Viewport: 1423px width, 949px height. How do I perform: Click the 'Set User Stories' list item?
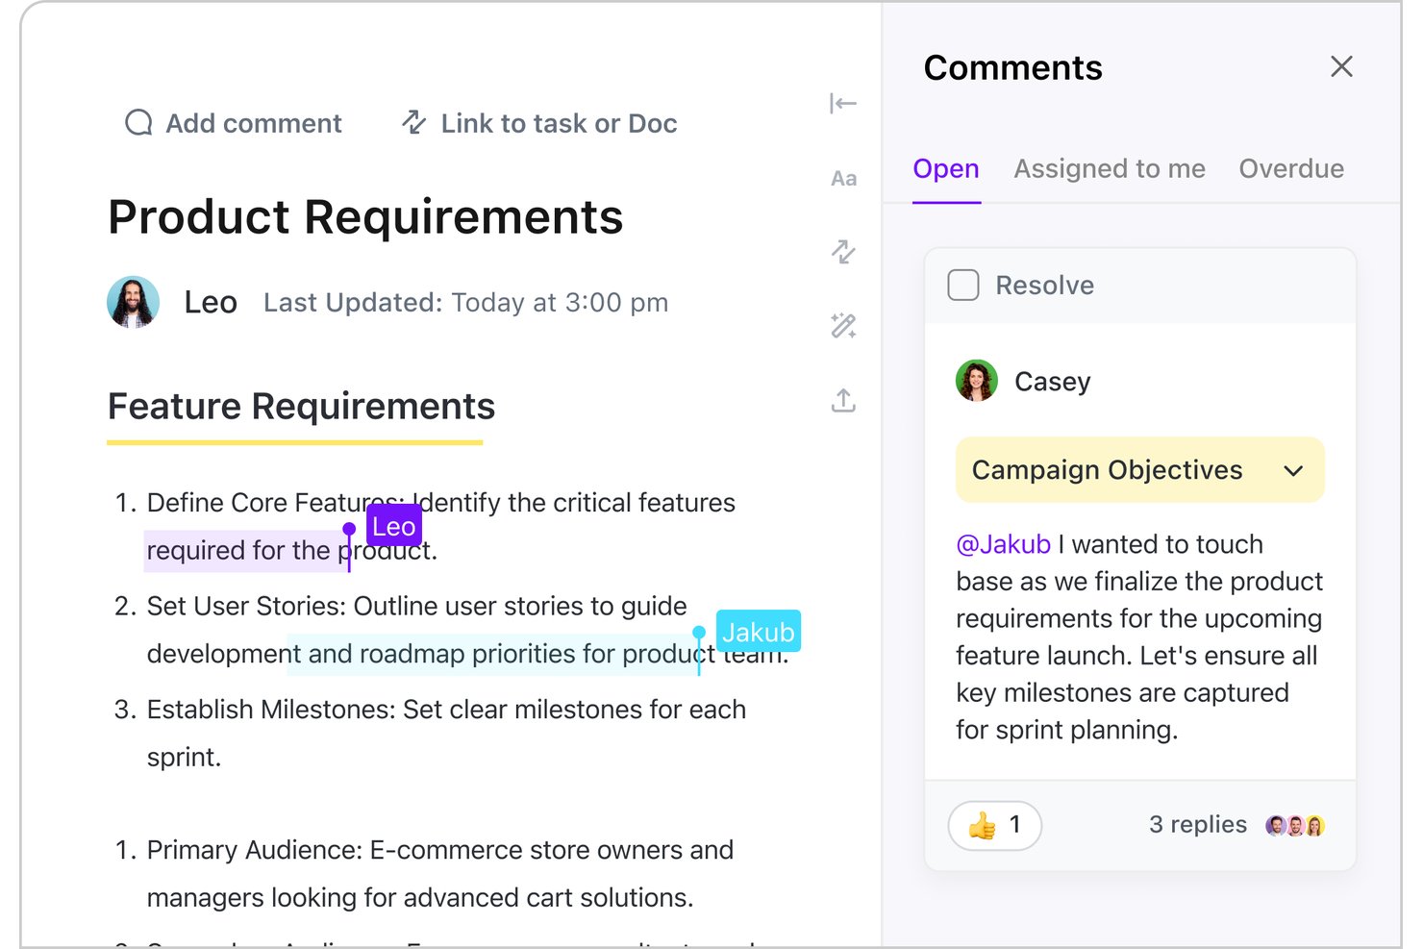tap(451, 630)
